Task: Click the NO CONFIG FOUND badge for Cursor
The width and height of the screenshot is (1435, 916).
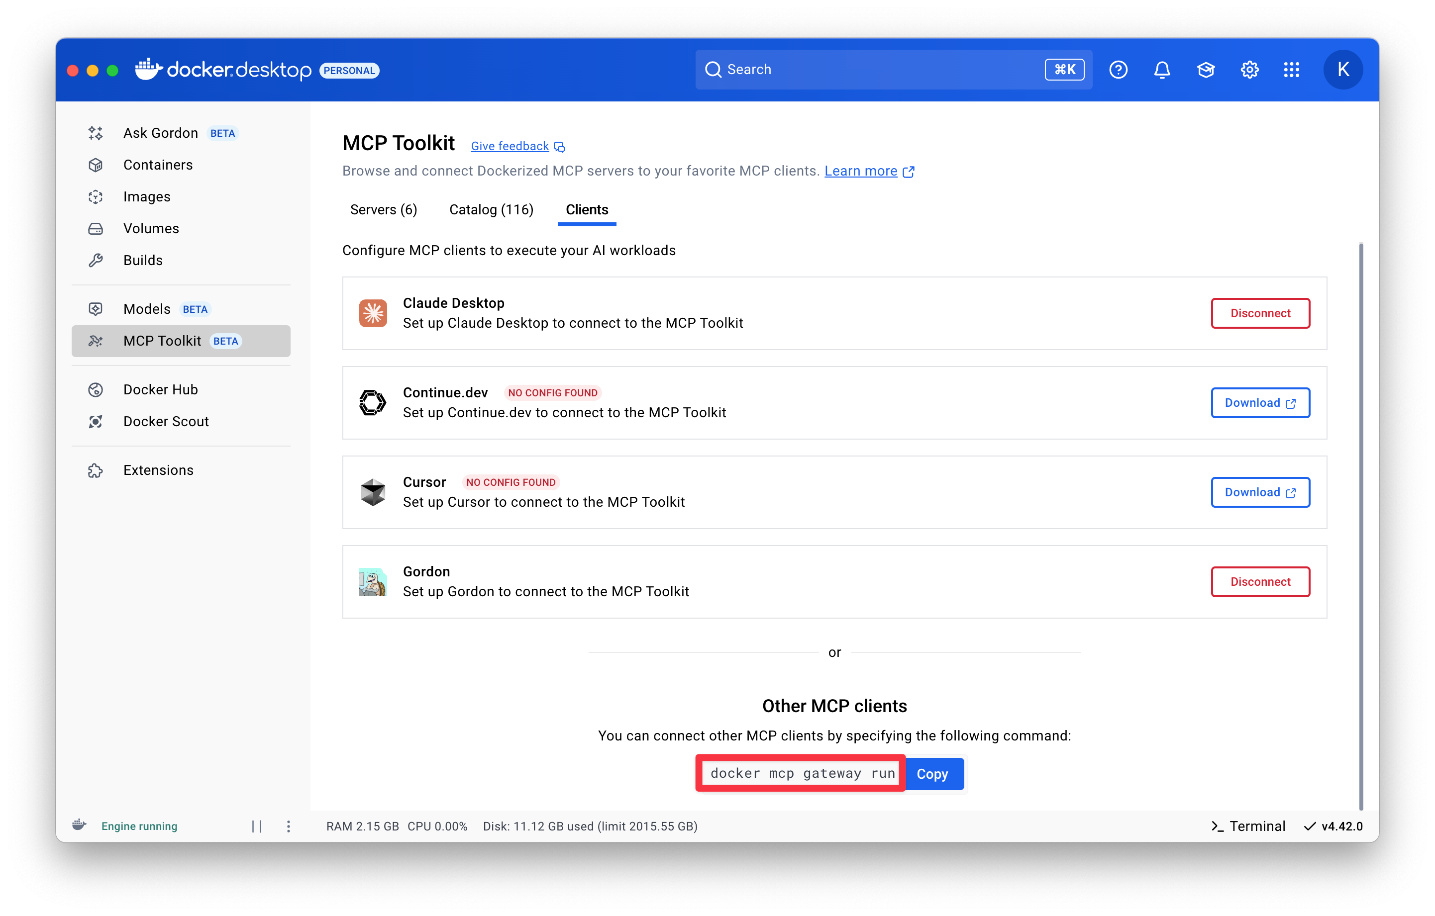Action: point(511,482)
